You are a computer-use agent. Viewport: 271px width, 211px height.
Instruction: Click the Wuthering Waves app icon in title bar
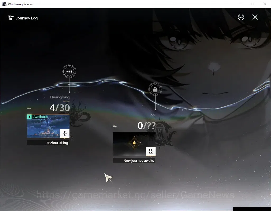click(4, 4)
